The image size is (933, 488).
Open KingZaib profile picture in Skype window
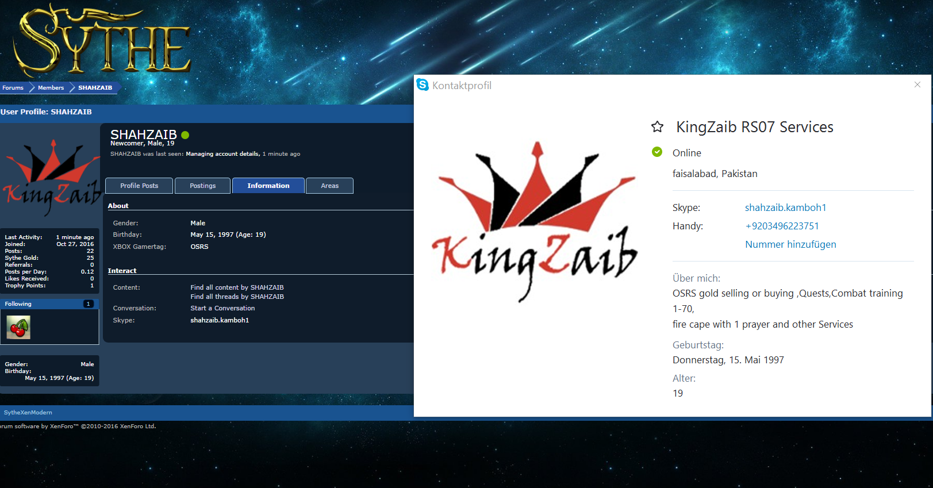pyautogui.click(x=535, y=221)
